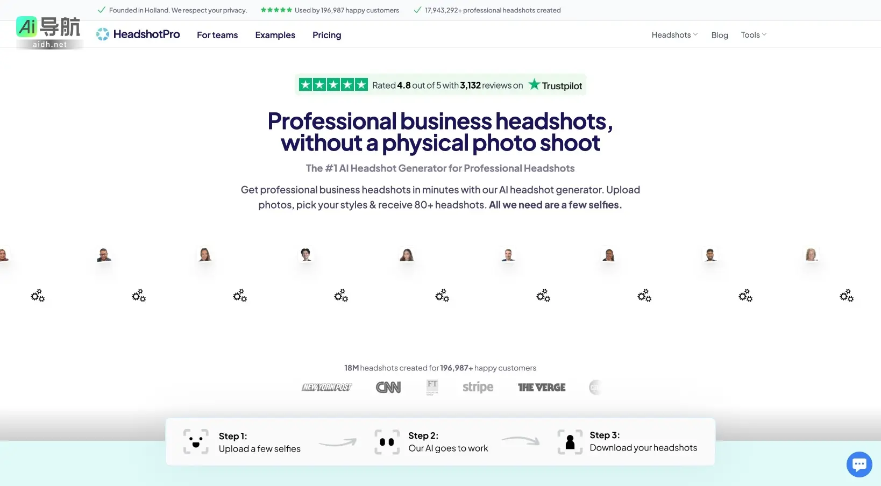Click The Verge press logo
This screenshot has width=881, height=486.
(x=542, y=387)
